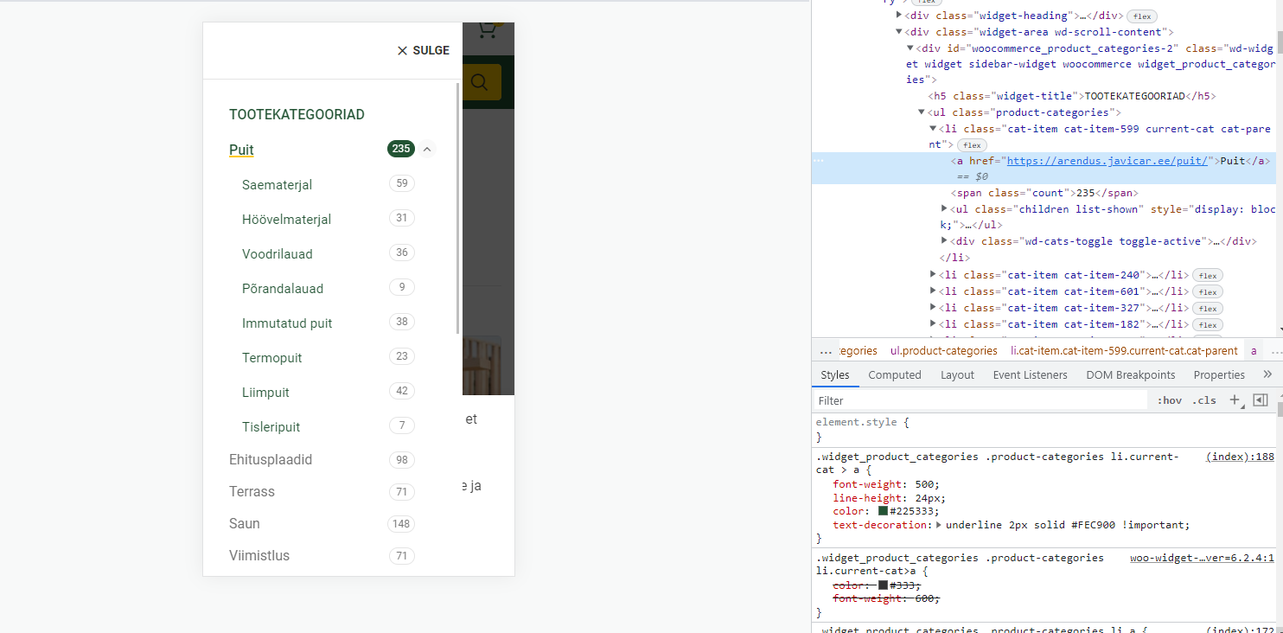Open the DOM Breakpoints tab

1131,374
